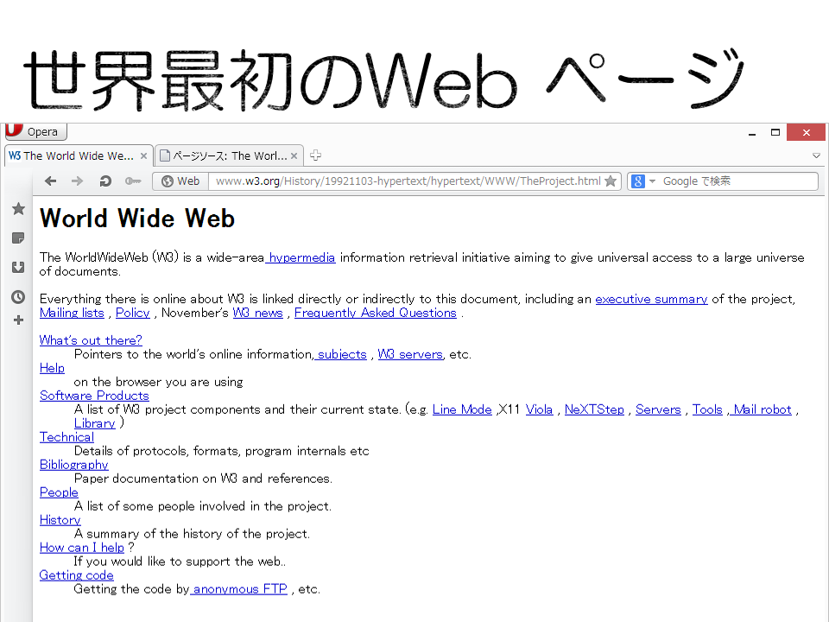Click the URL address field
This screenshot has height=622, width=829.
pyautogui.click(x=408, y=181)
